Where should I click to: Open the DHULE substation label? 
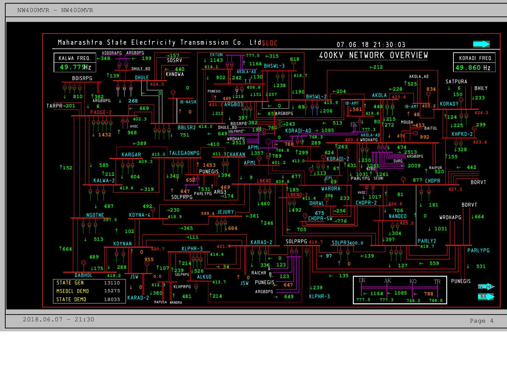[x=142, y=78]
